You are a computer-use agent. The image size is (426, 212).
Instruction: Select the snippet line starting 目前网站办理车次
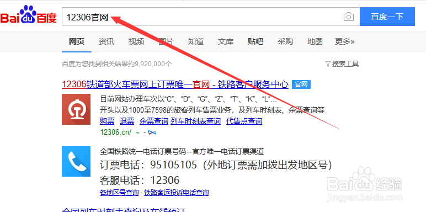pyautogui.click(x=189, y=99)
